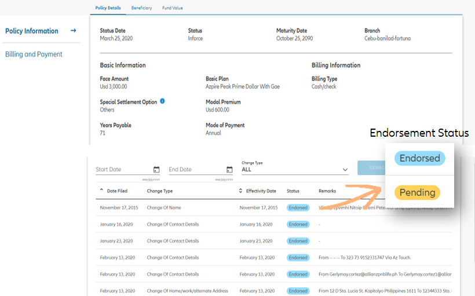Click the Change Type dropdown chevron

tap(345, 170)
